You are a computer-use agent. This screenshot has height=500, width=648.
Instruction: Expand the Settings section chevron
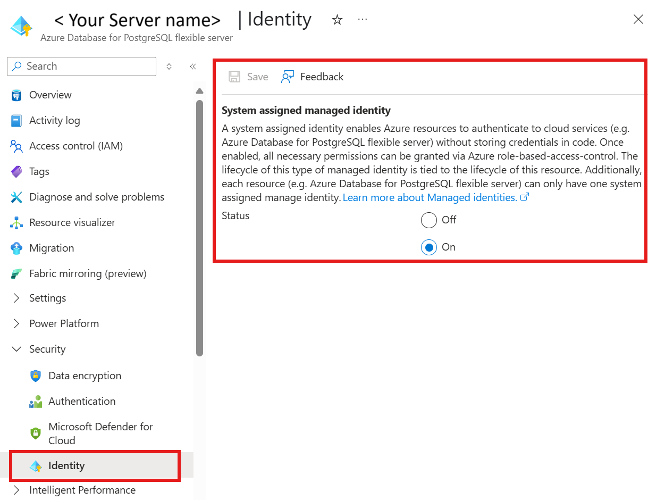click(16, 298)
